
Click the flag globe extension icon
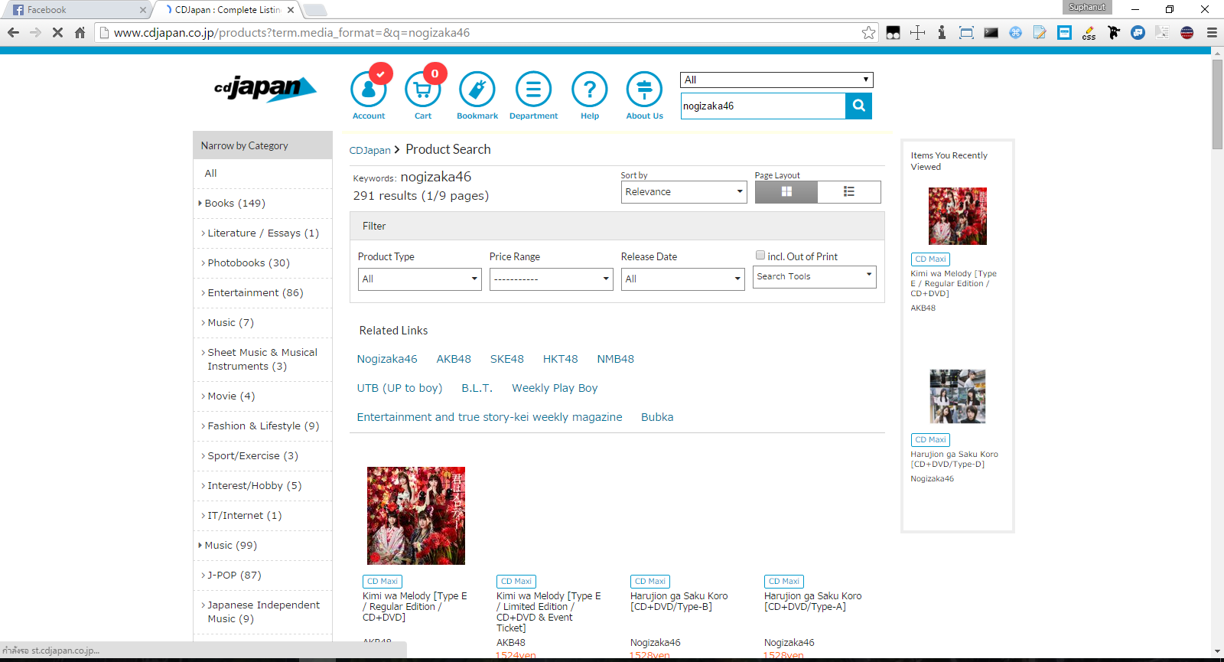1187,32
